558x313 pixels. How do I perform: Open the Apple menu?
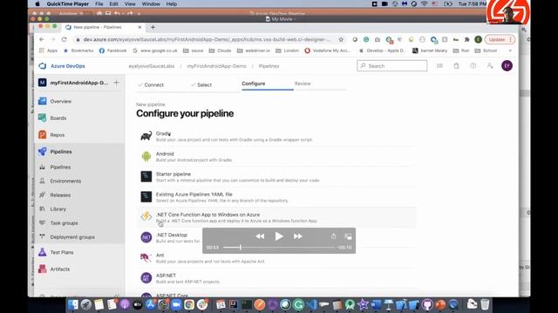click(x=37, y=3)
